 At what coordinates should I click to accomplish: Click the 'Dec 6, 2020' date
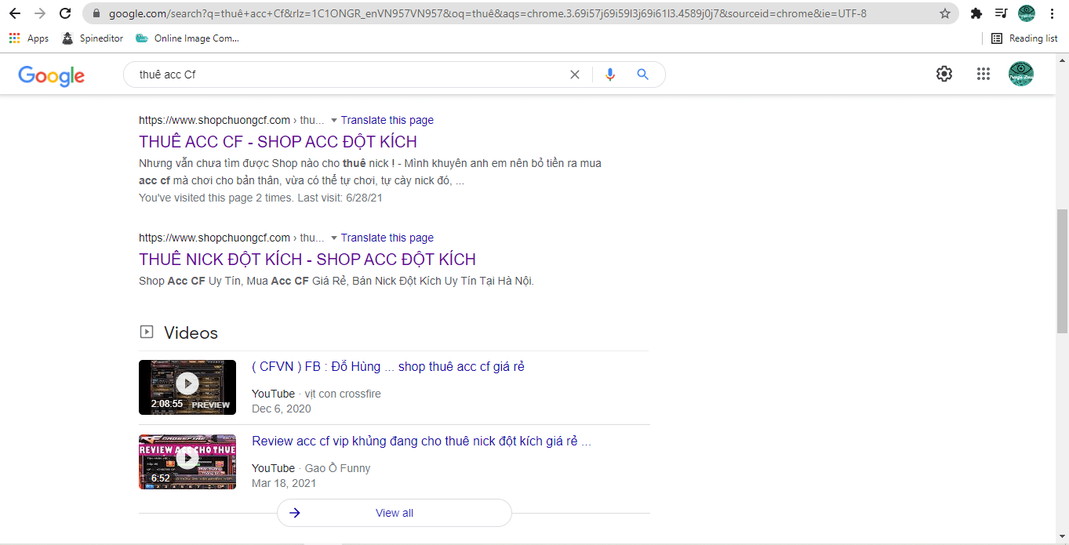coord(282,409)
